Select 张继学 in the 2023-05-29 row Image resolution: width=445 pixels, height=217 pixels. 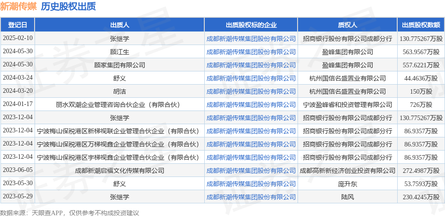tap(120, 197)
